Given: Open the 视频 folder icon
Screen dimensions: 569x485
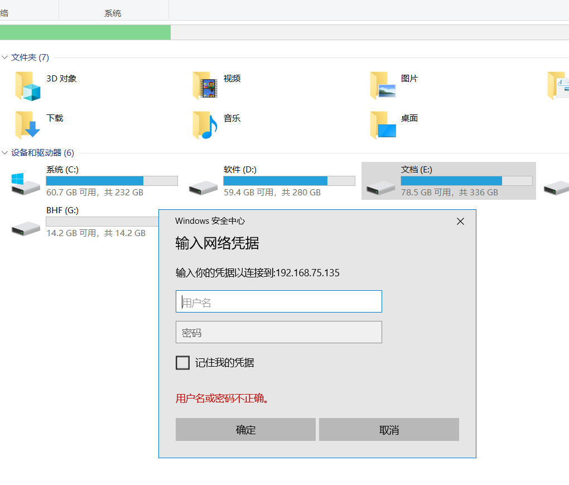Looking at the screenshot, I should pyautogui.click(x=205, y=86).
